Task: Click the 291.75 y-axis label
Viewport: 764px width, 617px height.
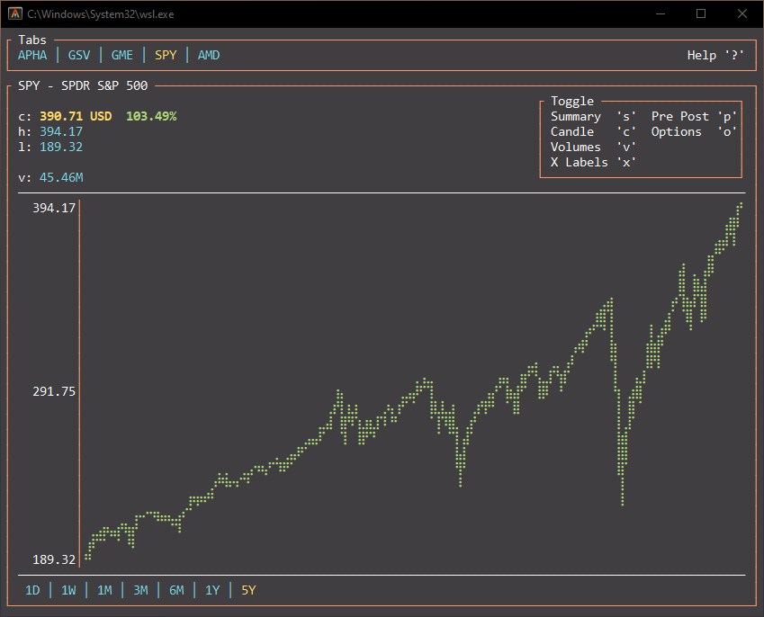Action: tap(54, 391)
